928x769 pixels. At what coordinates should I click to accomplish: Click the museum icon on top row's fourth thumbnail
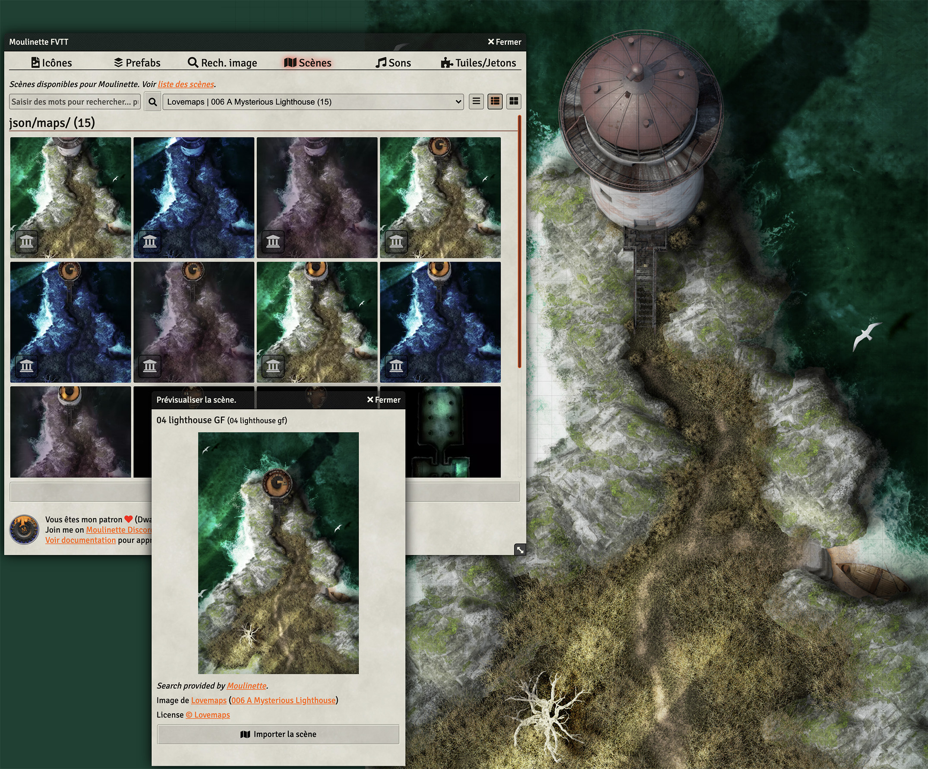point(396,241)
